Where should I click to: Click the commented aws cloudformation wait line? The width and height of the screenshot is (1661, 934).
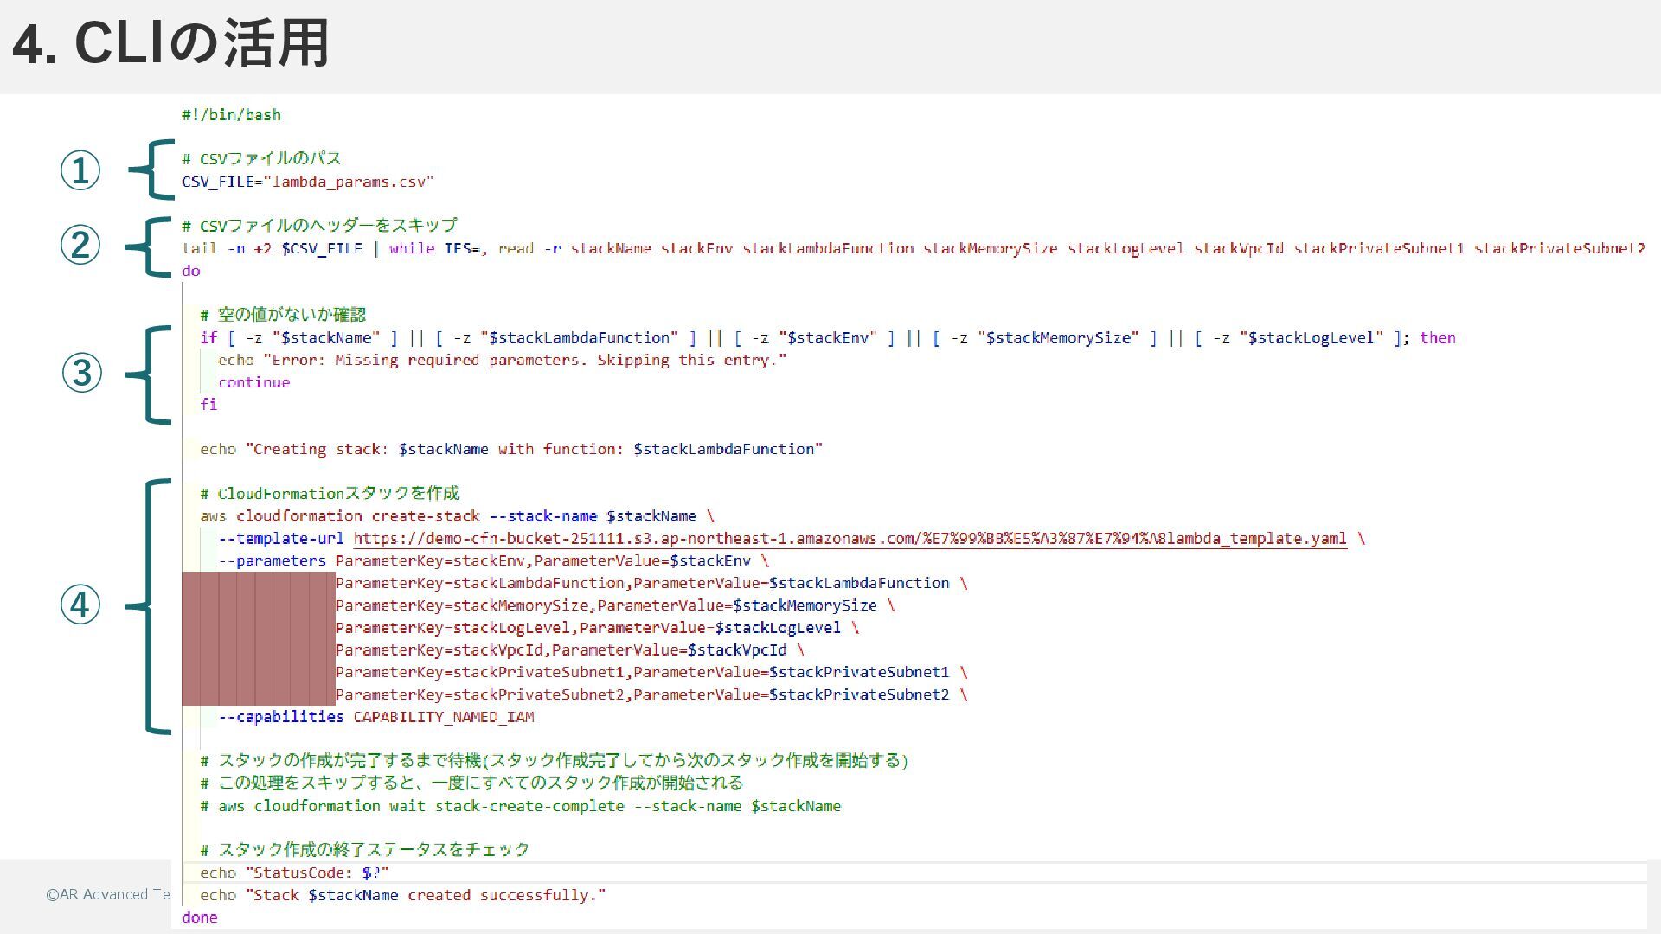520,806
